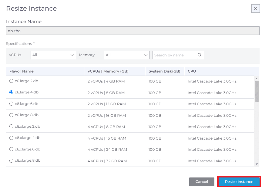Click the scrollbar down arrow
The height and width of the screenshot is (189, 262).
[257, 164]
